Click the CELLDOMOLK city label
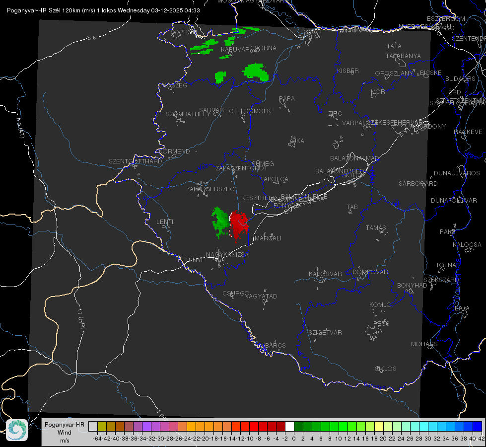The height and width of the screenshot is (447, 486). pos(250,111)
